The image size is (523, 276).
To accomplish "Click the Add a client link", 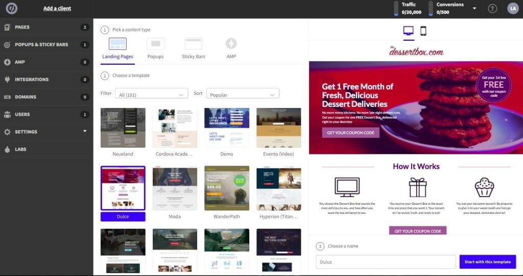I will click(57, 8).
